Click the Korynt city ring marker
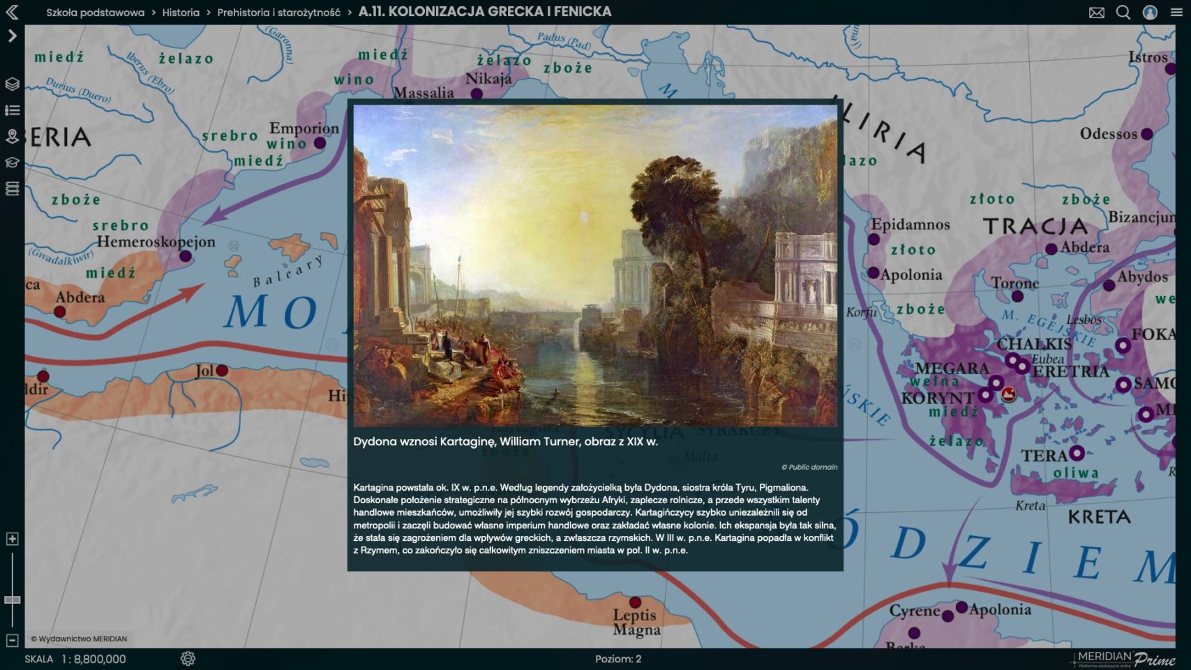This screenshot has height=670, width=1191. 985,395
